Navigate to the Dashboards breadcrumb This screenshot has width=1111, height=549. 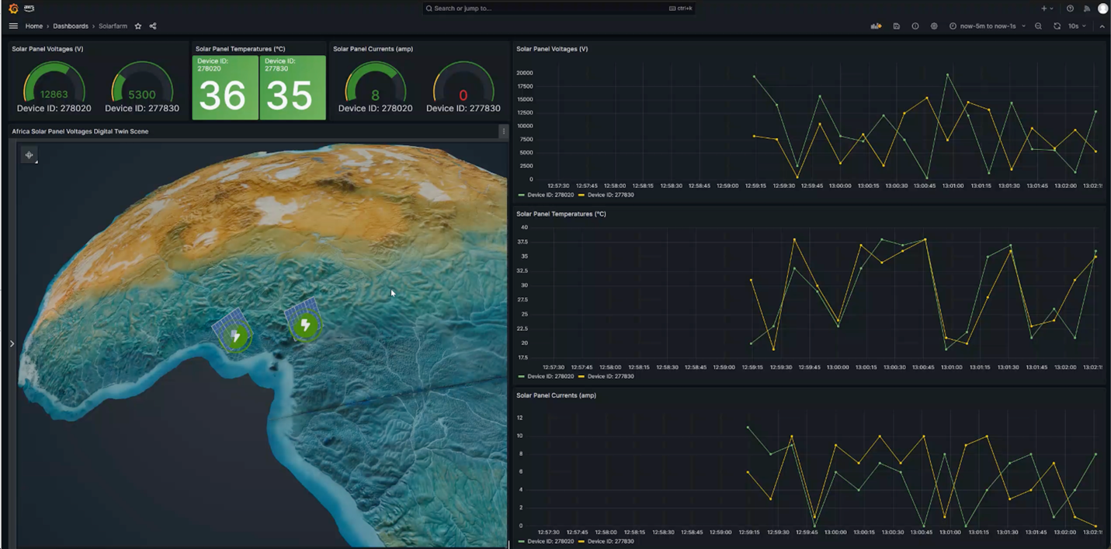(x=71, y=26)
